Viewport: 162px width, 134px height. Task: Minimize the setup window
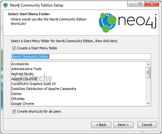click(132, 4)
